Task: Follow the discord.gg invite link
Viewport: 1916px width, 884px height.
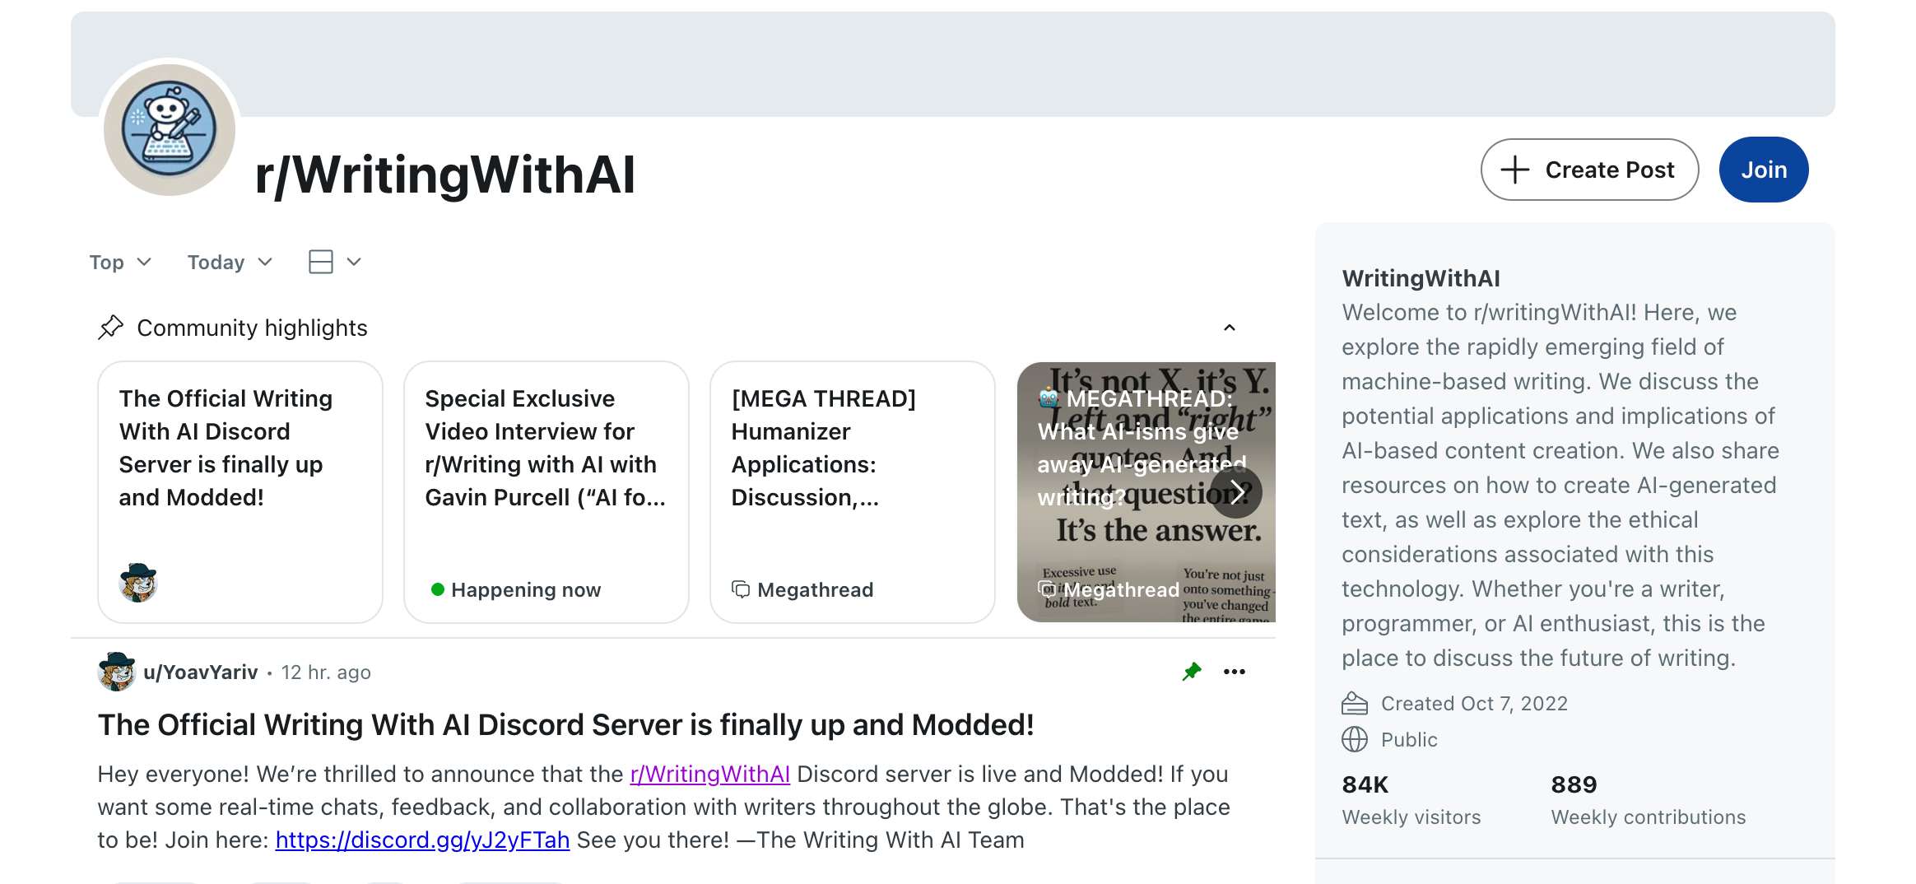Action: [422, 840]
